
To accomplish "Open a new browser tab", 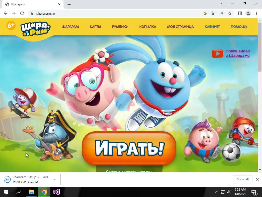I will click(69, 4).
